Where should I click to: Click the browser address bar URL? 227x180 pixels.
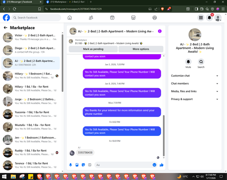[x=76, y=9]
